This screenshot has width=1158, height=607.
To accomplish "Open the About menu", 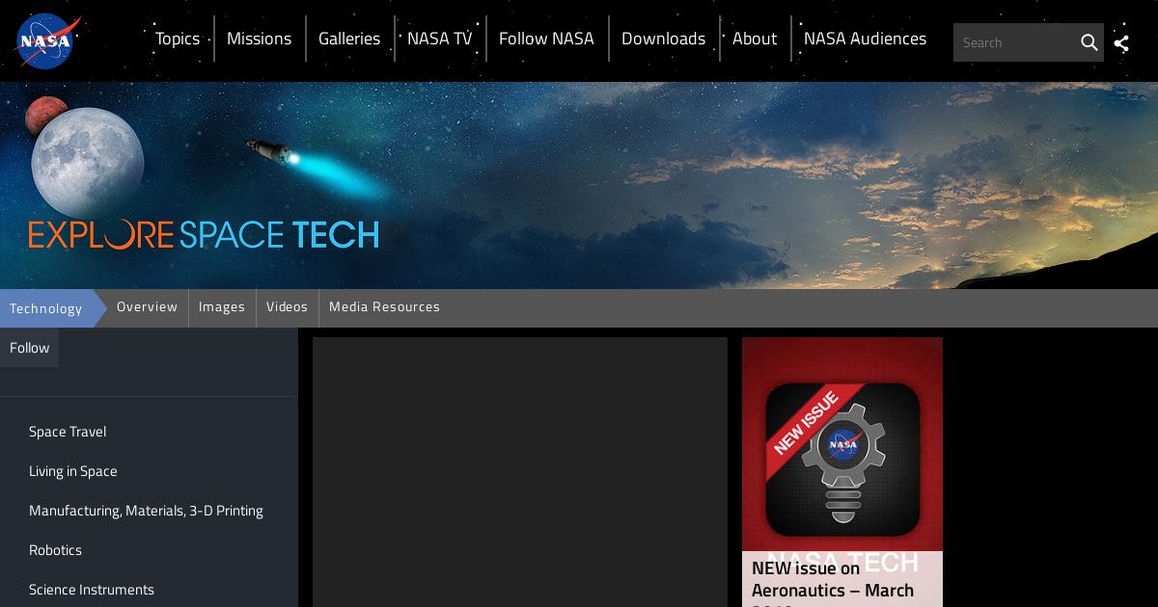I will pyautogui.click(x=755, y=39).
